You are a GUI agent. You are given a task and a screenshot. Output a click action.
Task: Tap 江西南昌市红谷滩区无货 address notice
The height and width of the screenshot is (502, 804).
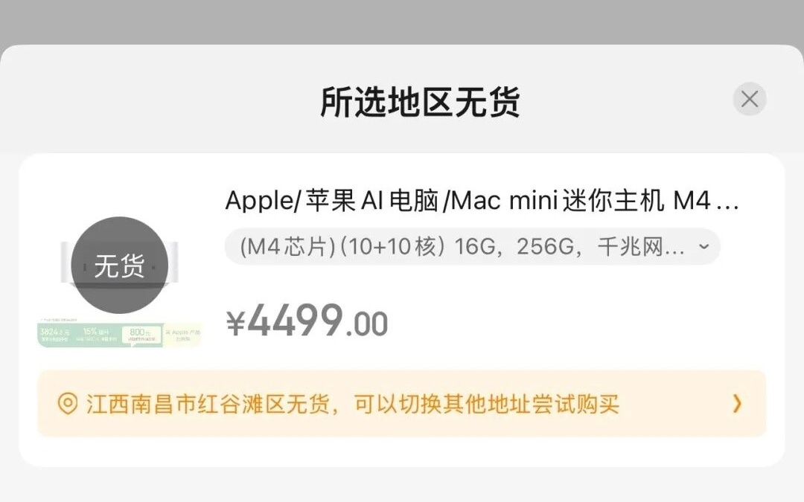point(208,404)
